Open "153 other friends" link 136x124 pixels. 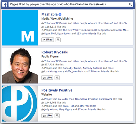(x=87, y=34)
